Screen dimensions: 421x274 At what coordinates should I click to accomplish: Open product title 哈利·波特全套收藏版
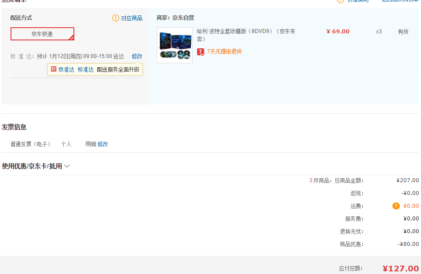click(246, 35)
